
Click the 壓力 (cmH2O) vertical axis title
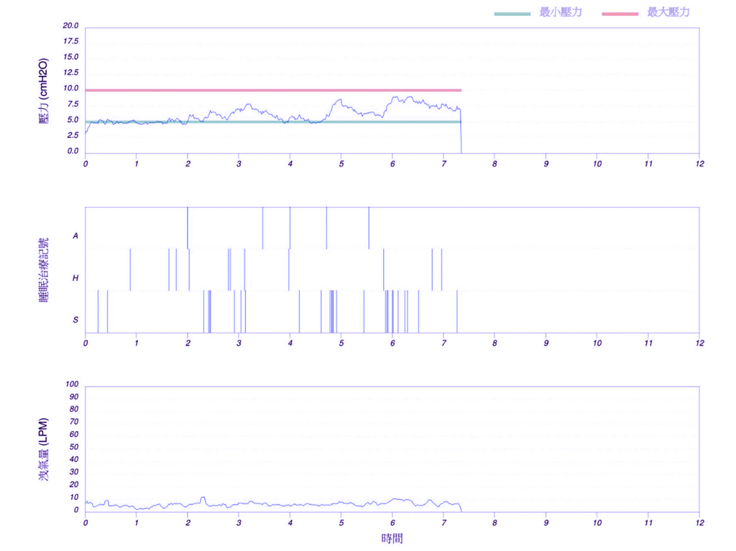[43, 92]
